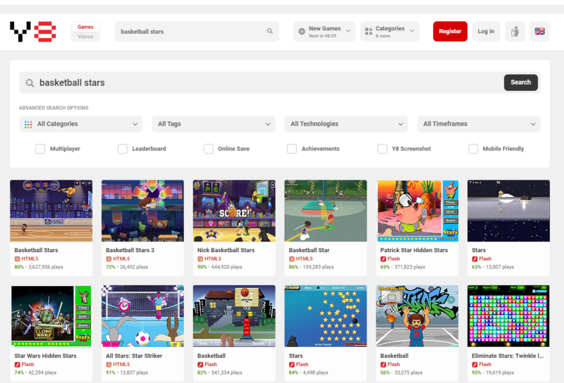The width and height of the screenshot is (564, 383).
Task: Click the HTML5 icon under Basketball Star
Action: (x=292, y=259)
